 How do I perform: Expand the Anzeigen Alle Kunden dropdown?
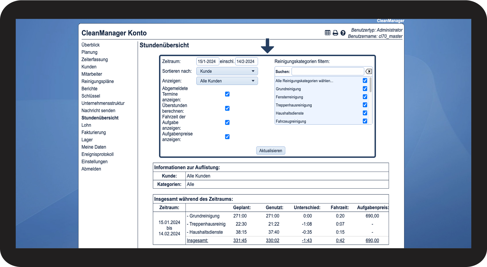coord(227,81)
